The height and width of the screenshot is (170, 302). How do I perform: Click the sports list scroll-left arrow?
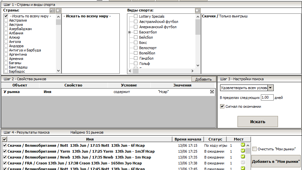(x=130, y=71)
